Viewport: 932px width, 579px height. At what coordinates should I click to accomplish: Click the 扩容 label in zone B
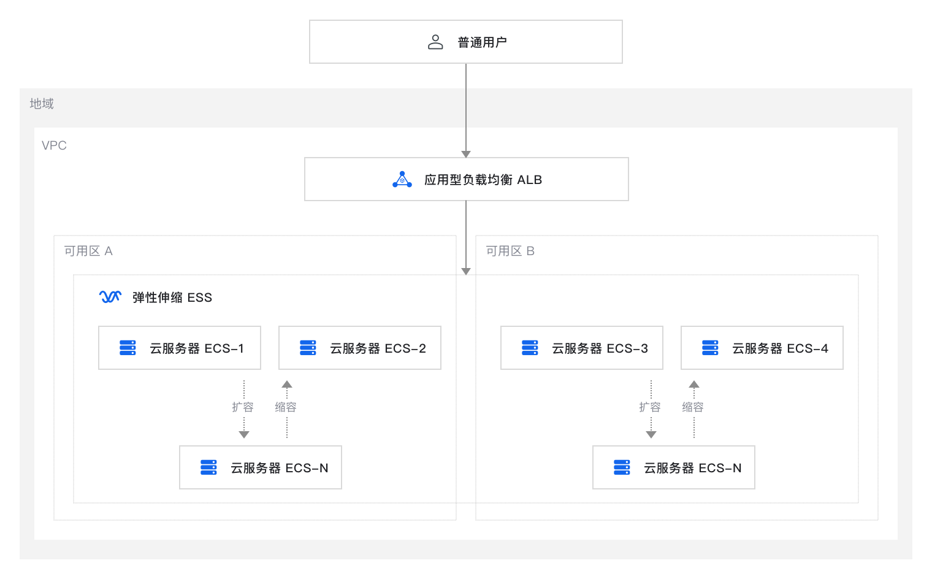click(x=650, y=407)
